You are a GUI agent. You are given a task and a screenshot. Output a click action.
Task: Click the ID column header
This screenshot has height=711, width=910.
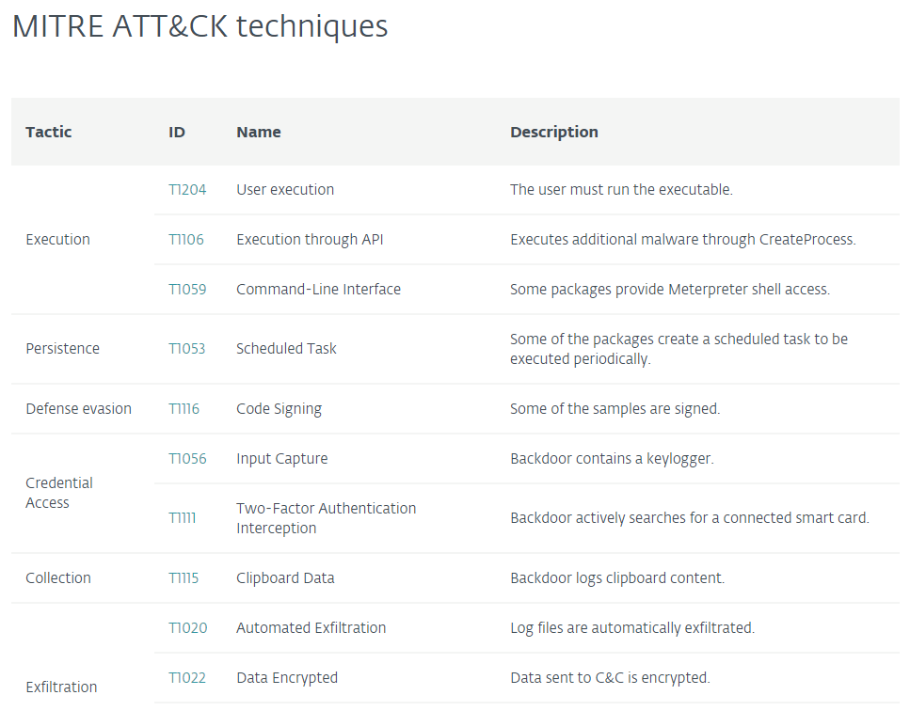177,133
